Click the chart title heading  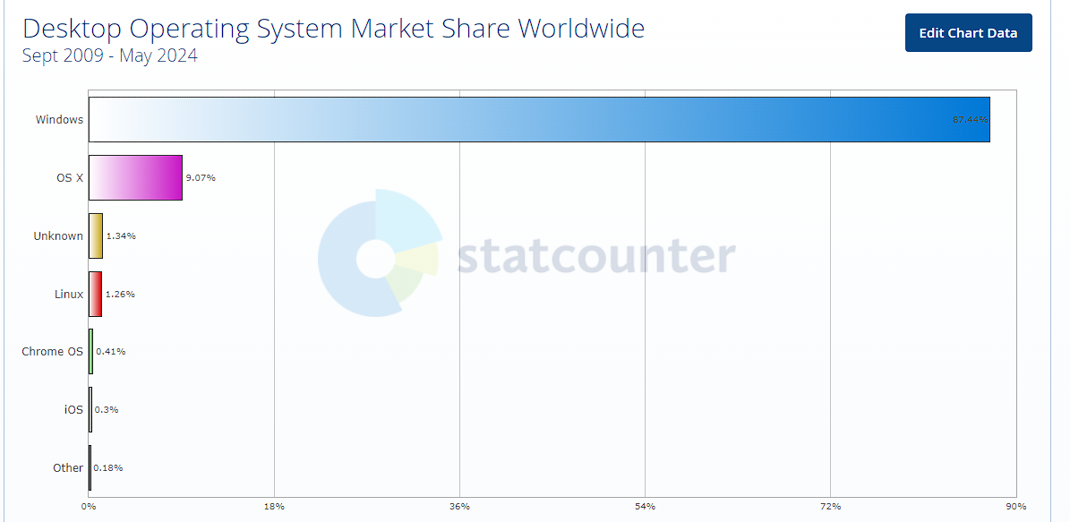333,29
